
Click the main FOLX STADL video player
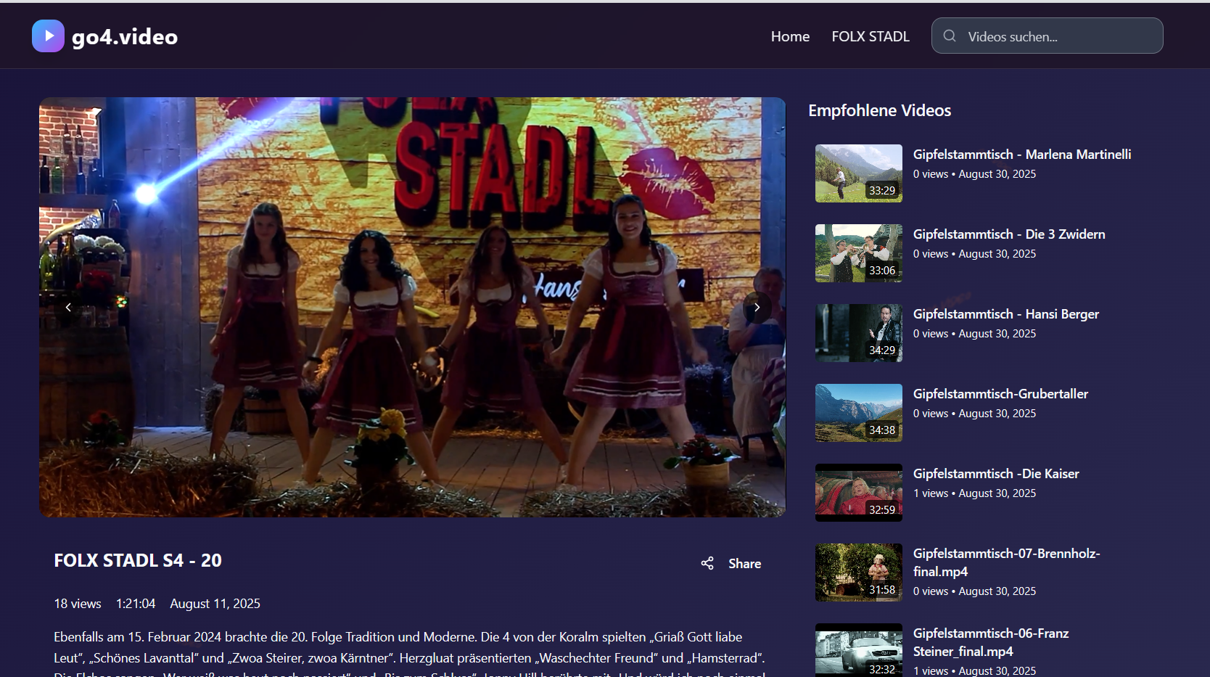[412, 307]
